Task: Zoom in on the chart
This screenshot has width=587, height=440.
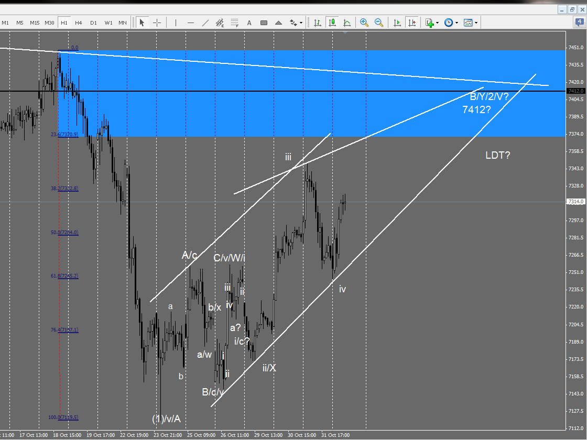Action: pyautogui.click(x=364, y=23)
